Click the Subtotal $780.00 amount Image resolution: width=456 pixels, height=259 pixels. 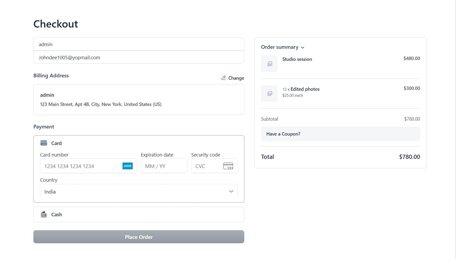click(x=412, y=119)
